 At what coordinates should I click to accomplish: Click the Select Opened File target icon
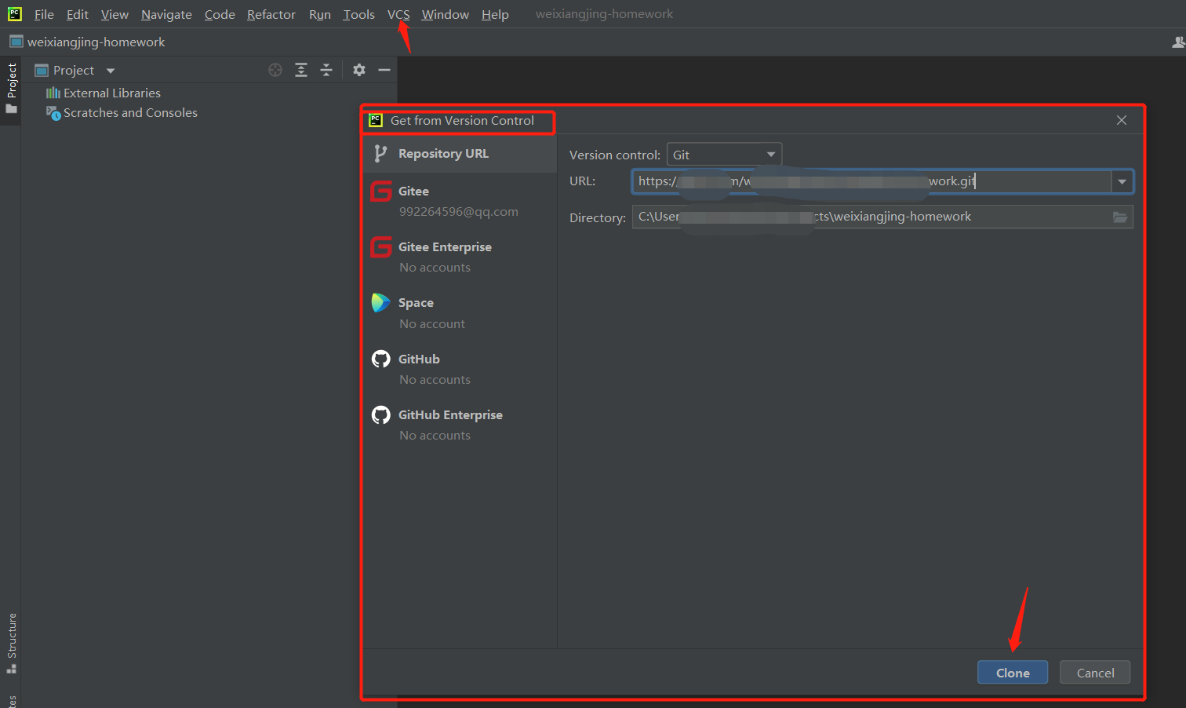[x=275, y=70]
